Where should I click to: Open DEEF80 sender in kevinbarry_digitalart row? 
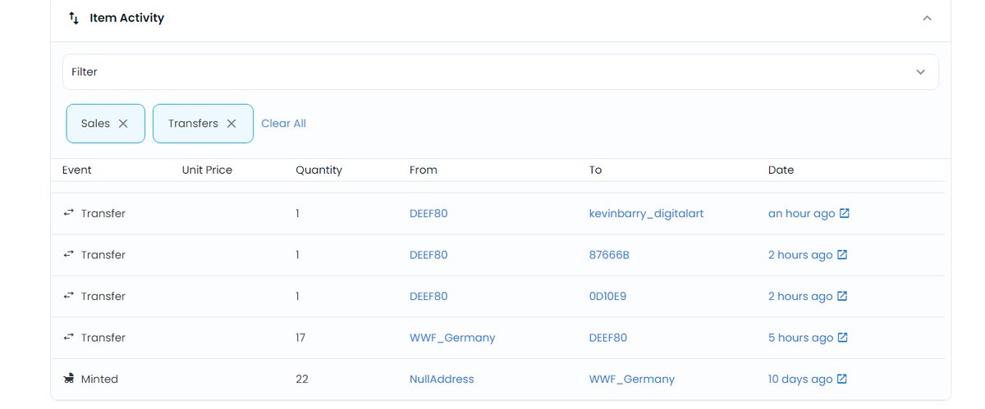point(428,213)
